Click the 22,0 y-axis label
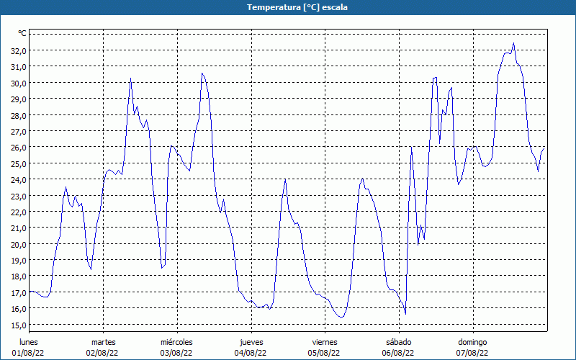 19,212
